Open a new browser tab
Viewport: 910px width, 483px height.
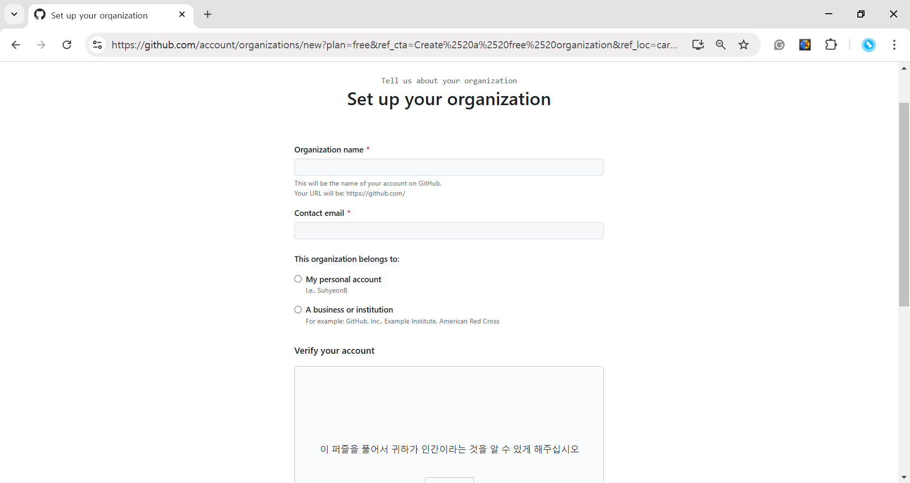(208, 14)
